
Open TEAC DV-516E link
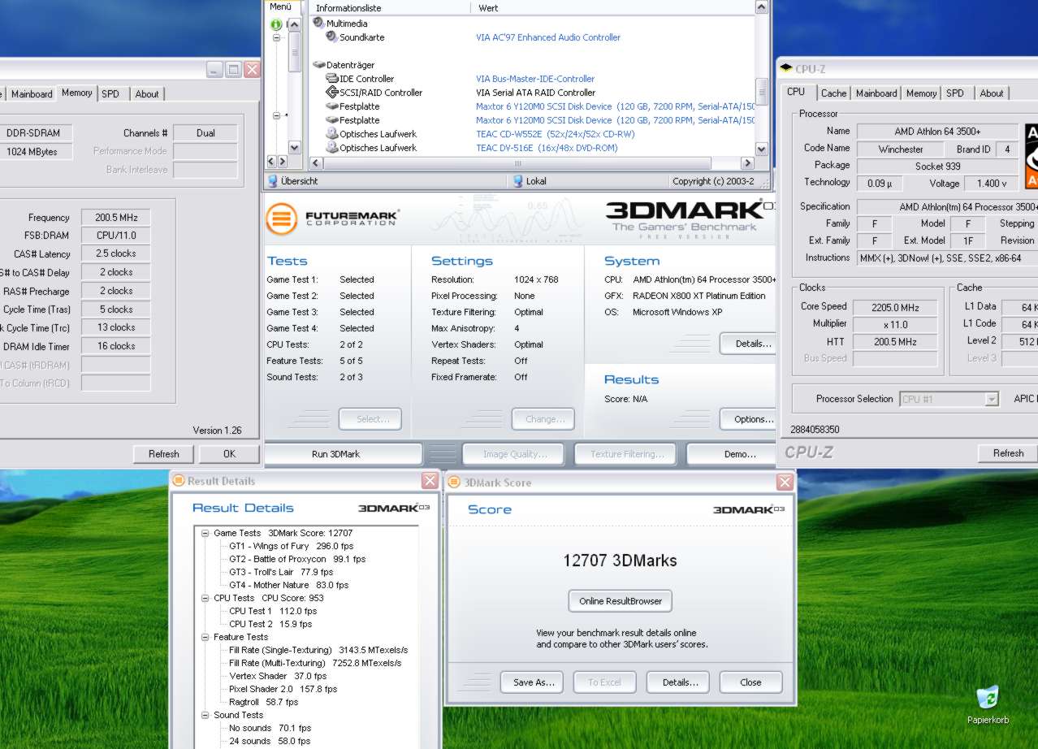click(x=547, y=148)
